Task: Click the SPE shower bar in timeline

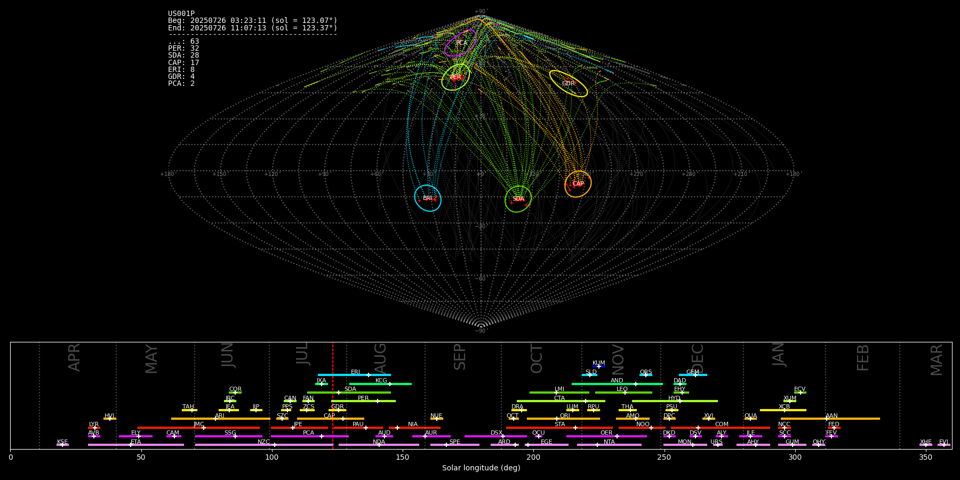Action: (x=455, y=445)
